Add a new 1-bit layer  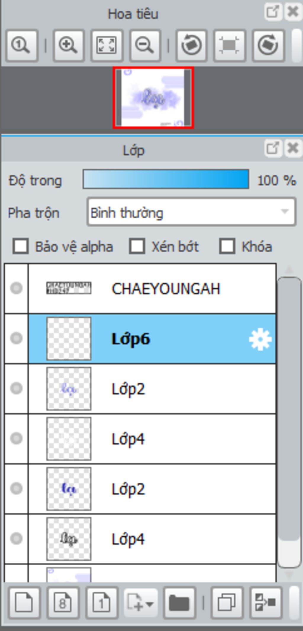coord(102,603)
